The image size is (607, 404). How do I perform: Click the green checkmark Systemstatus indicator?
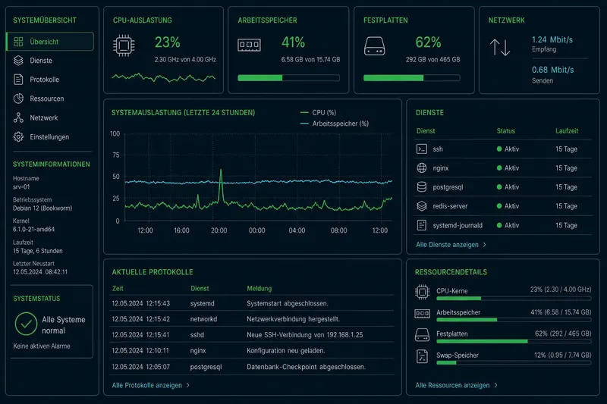click(26, 324)
